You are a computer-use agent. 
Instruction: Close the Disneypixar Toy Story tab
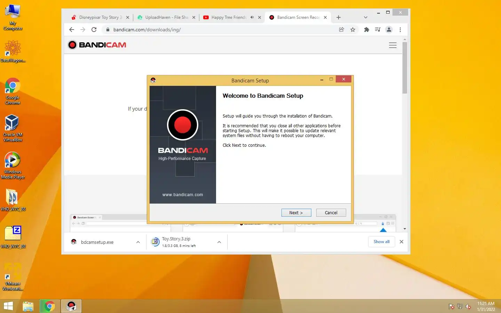(128, 17)
